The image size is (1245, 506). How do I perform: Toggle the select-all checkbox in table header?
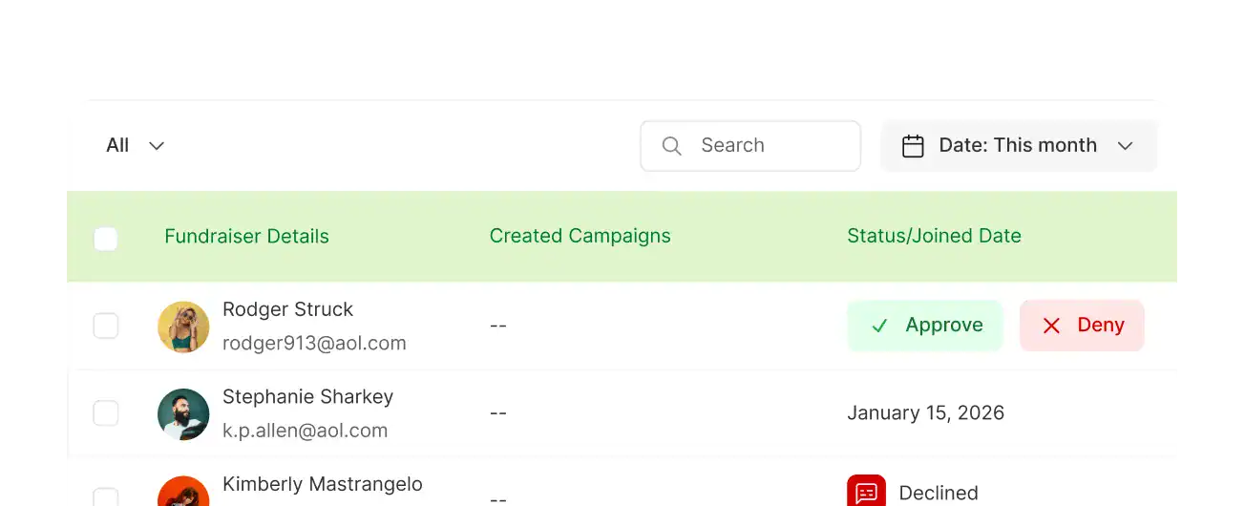106,238
